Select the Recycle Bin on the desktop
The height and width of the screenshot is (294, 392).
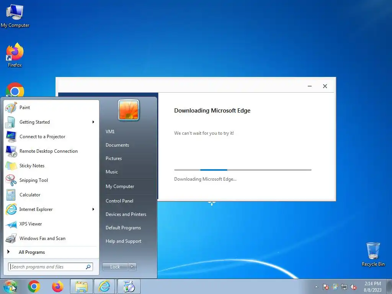(x=373, y=254)
